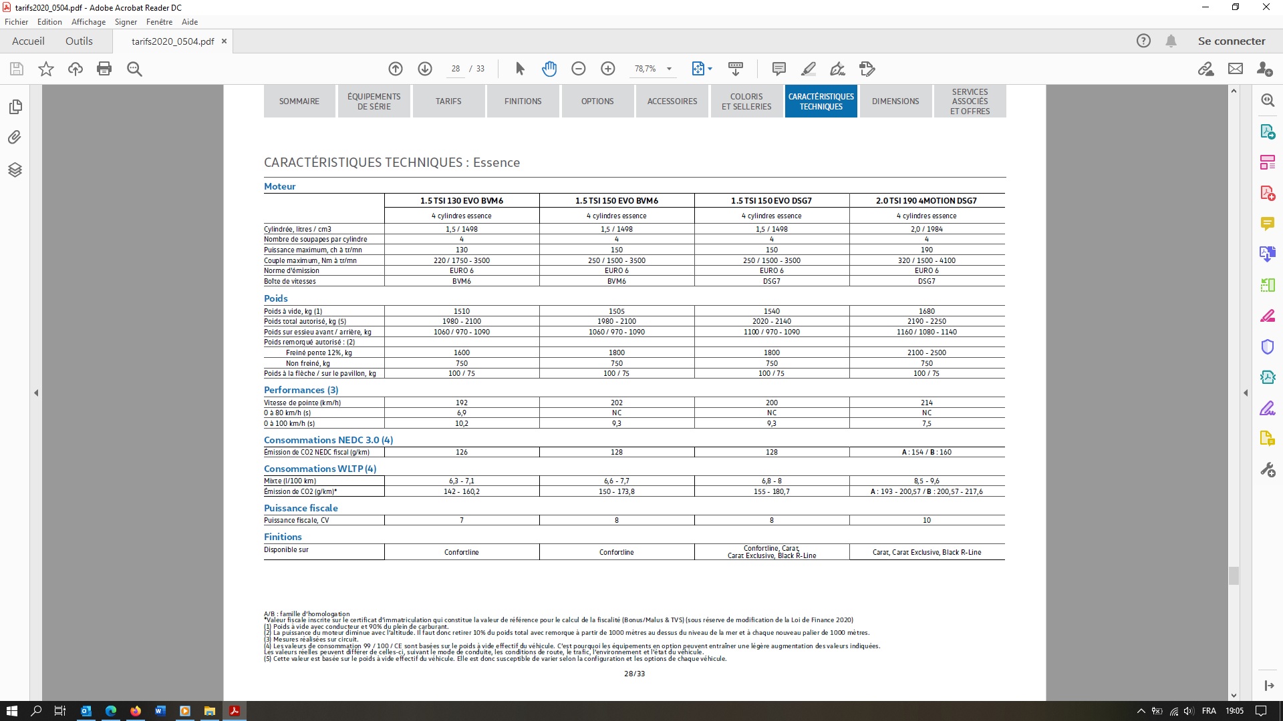Click Se connecter button

pos(1231,41)
